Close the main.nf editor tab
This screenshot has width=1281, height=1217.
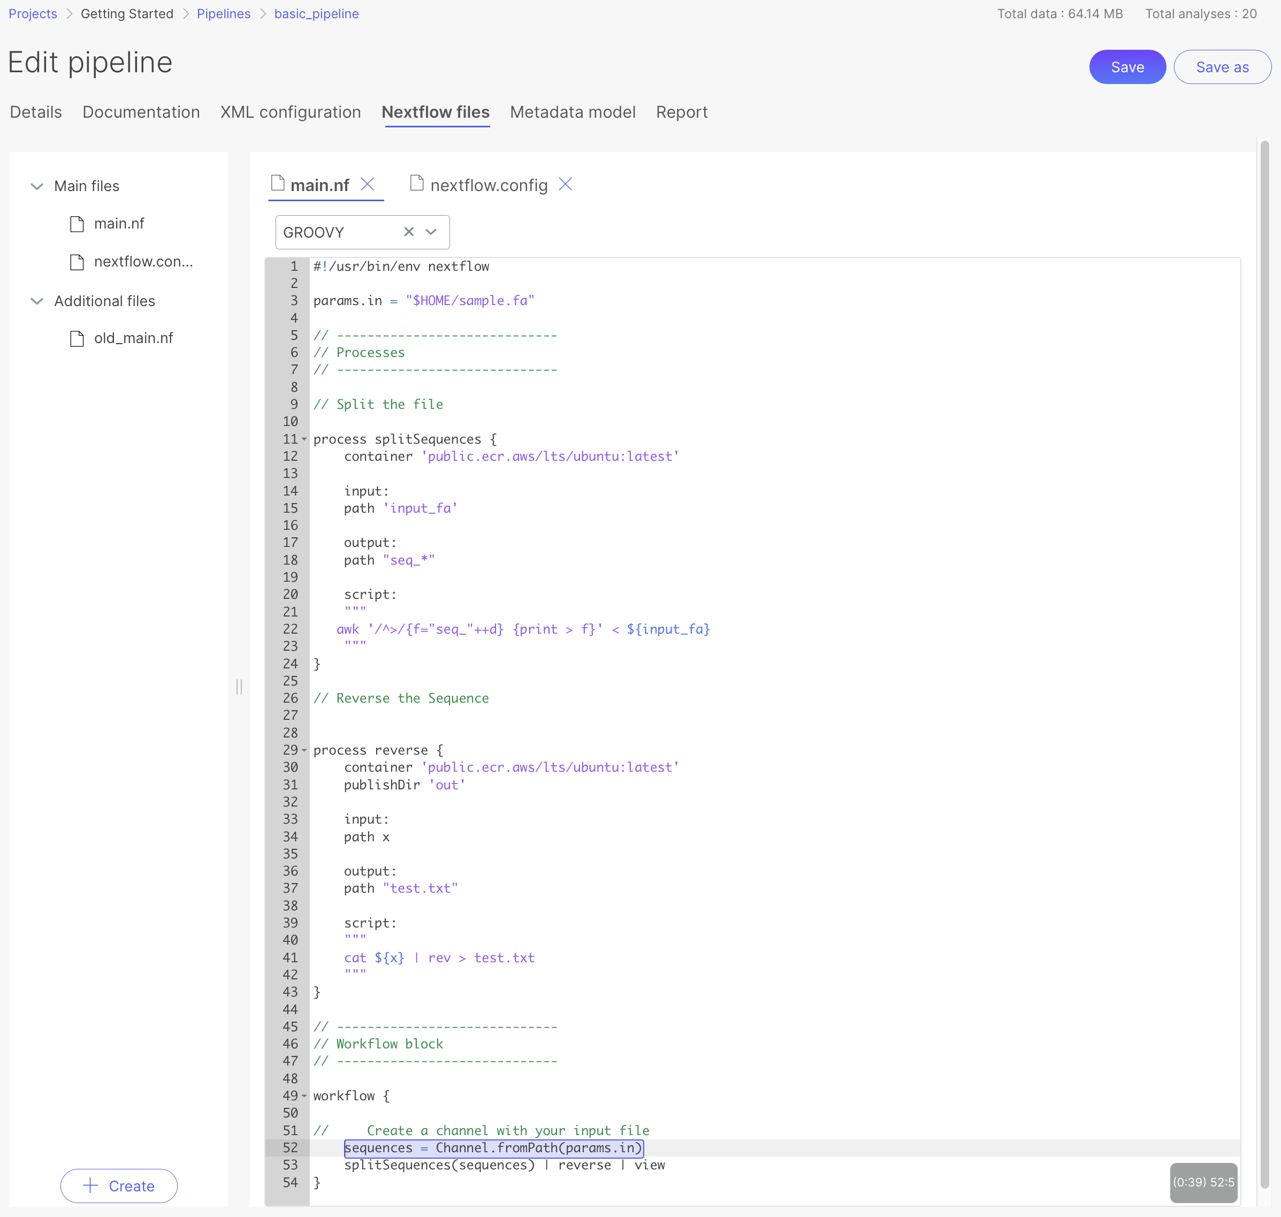367,184
